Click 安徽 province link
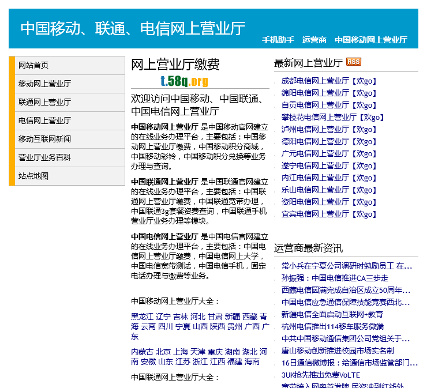Image resolution: width=427 pixels, height=388 pixels. 148,361
